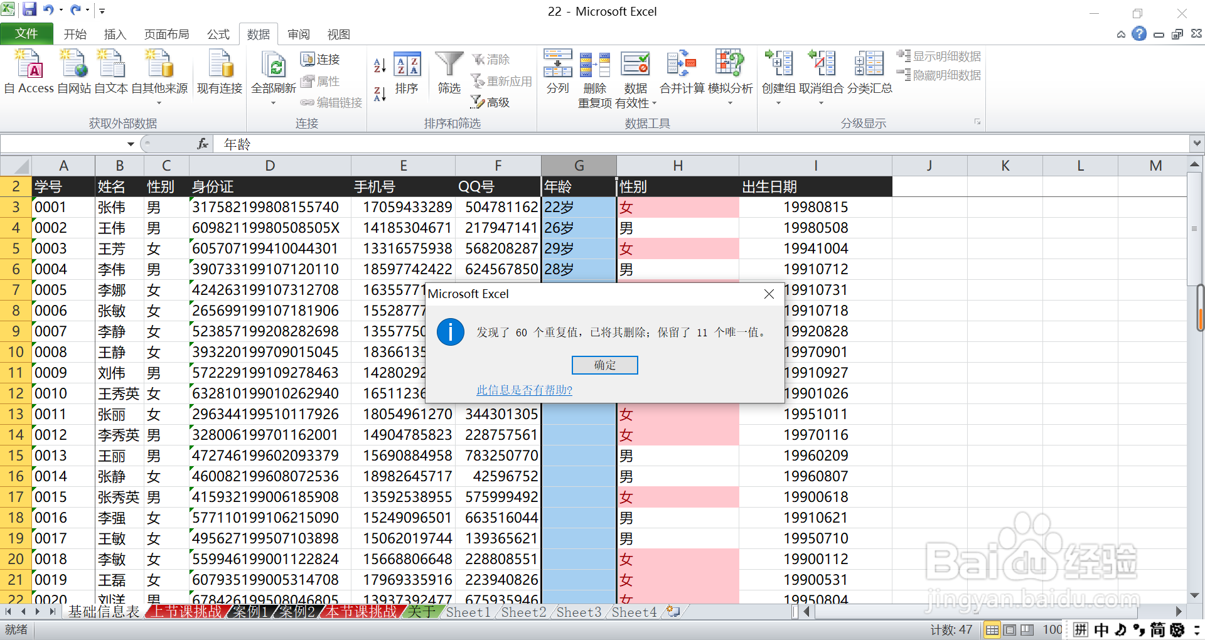Screen dimensions: 1205x640
Task: Click the horizontal scrollbar right arrow
Action: (x=1179, y=611)
